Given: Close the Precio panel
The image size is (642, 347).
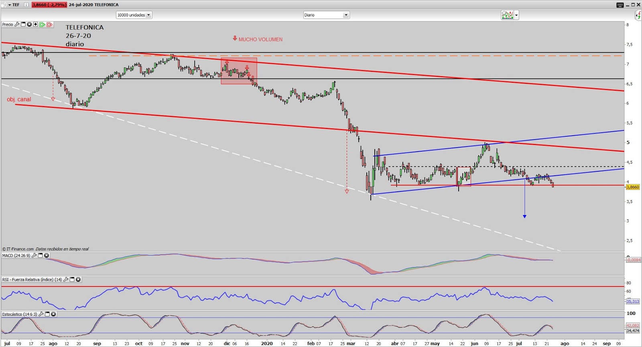Looking at the screenshot, I should click(29, 24).
